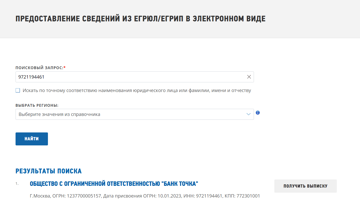Select the result details line with ОГРН 1237700005157
This screenshot has height=212, width=360.
point(145,196)
